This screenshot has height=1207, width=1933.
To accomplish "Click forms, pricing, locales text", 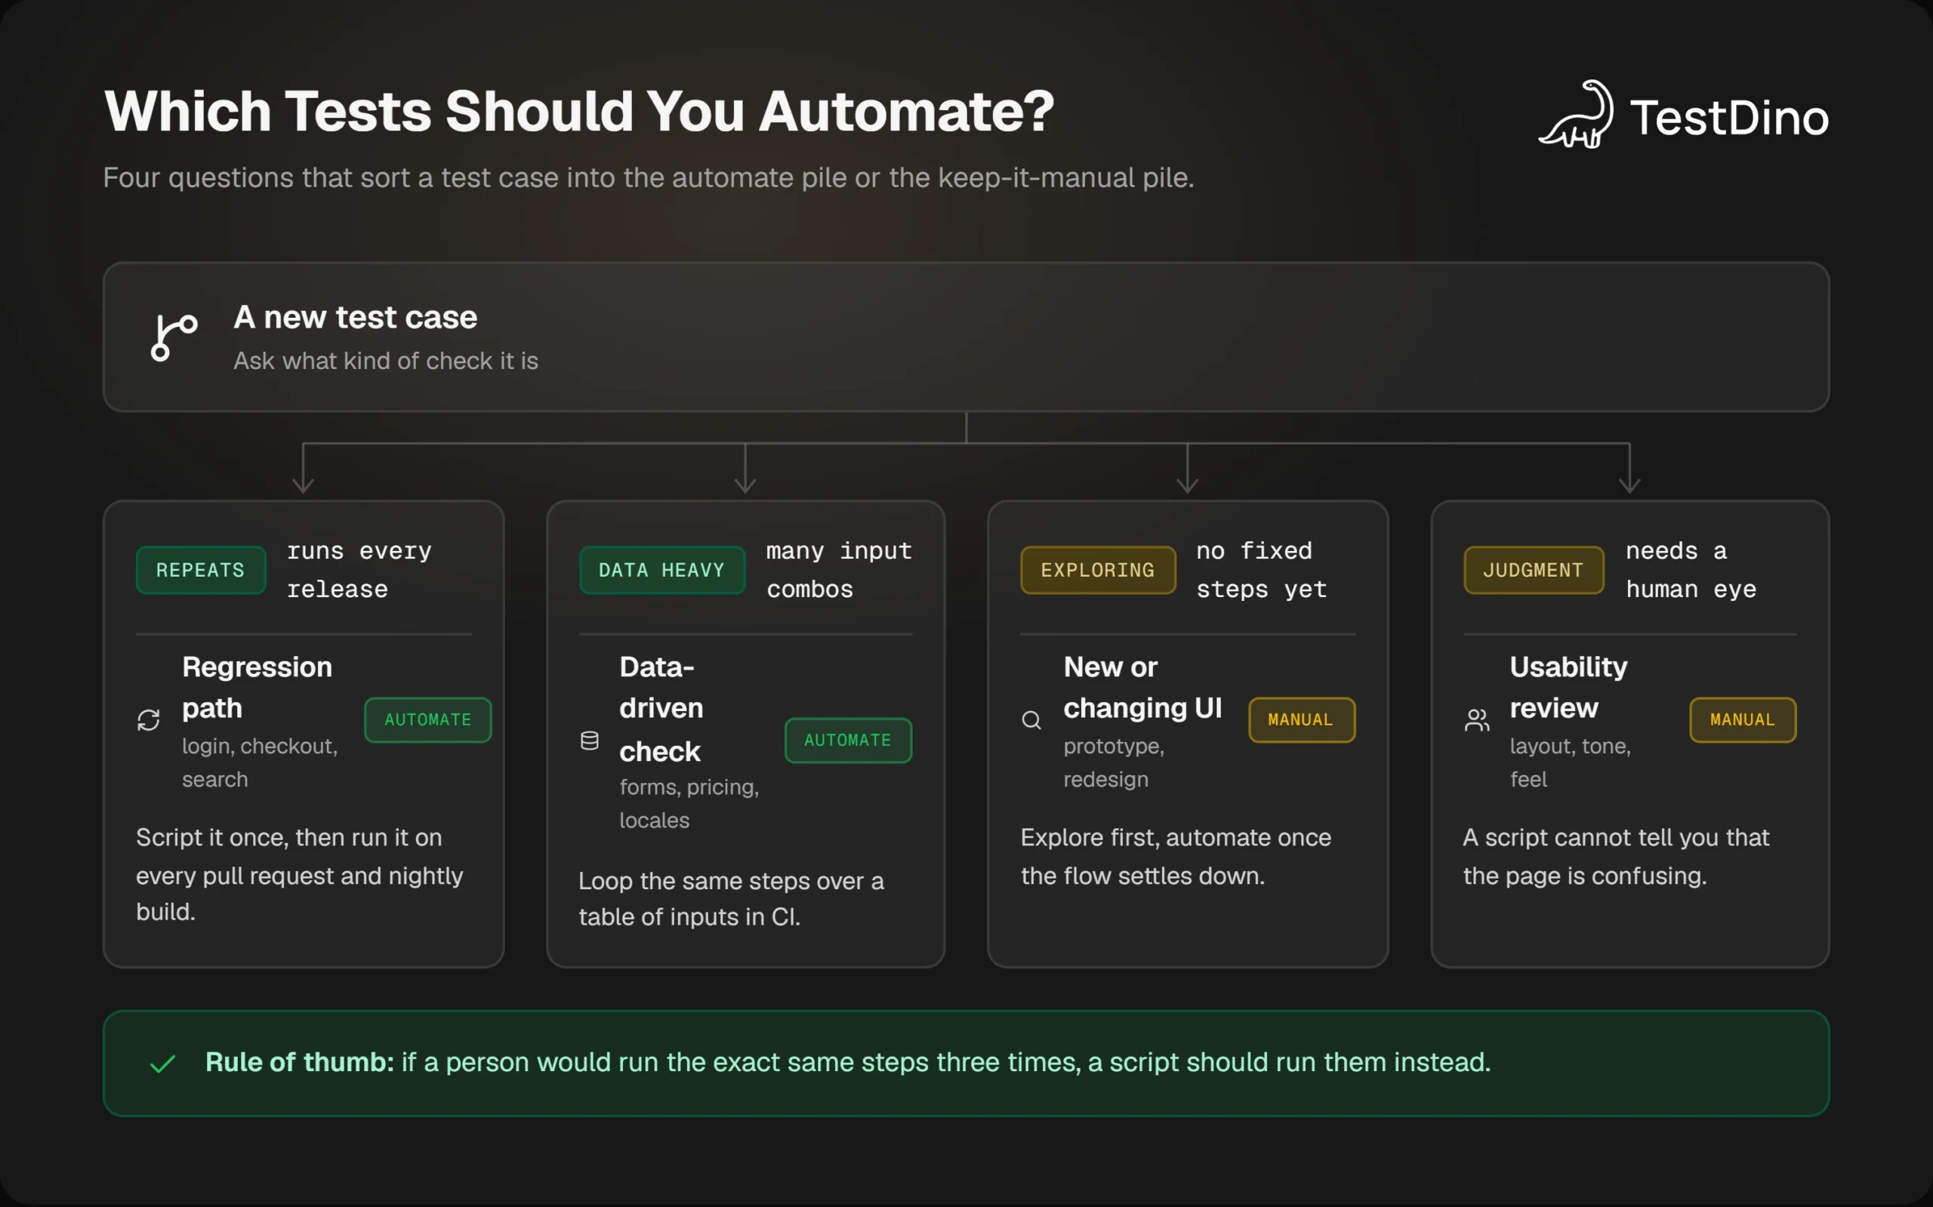I will click(689, 803).
